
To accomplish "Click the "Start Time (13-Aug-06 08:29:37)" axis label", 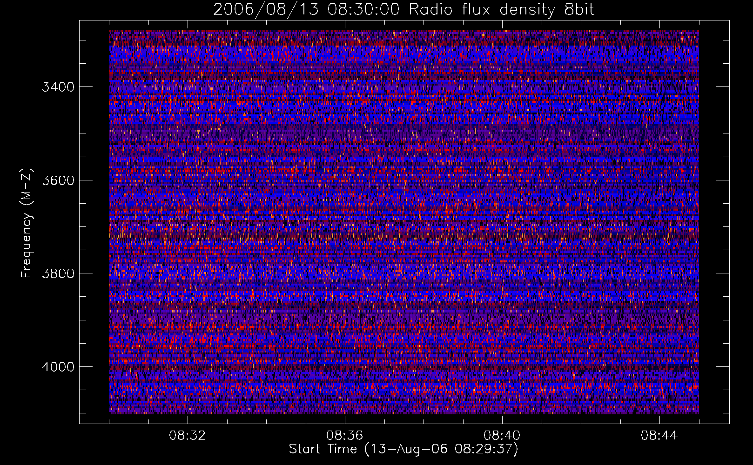I will pos(403,449).
